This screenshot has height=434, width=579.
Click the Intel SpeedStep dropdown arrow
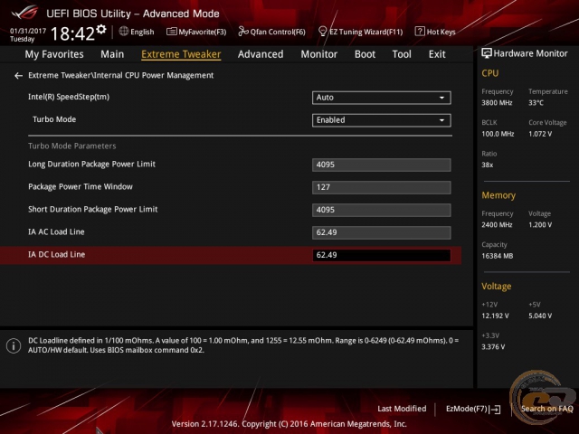[441, 98]
